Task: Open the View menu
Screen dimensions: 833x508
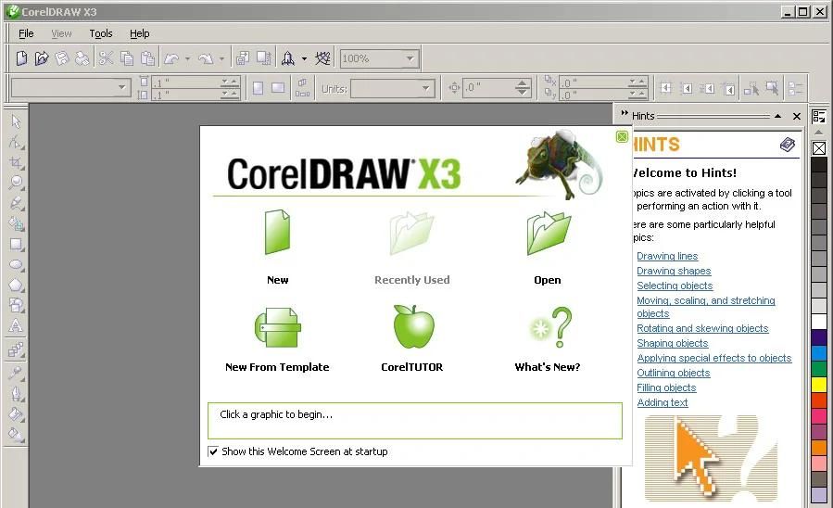Action: 62,33
